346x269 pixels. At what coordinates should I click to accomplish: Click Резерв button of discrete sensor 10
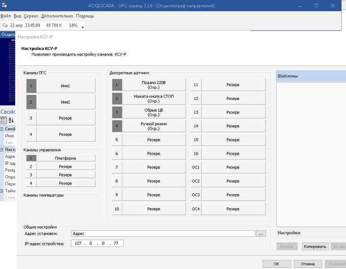tap(154, 209)
